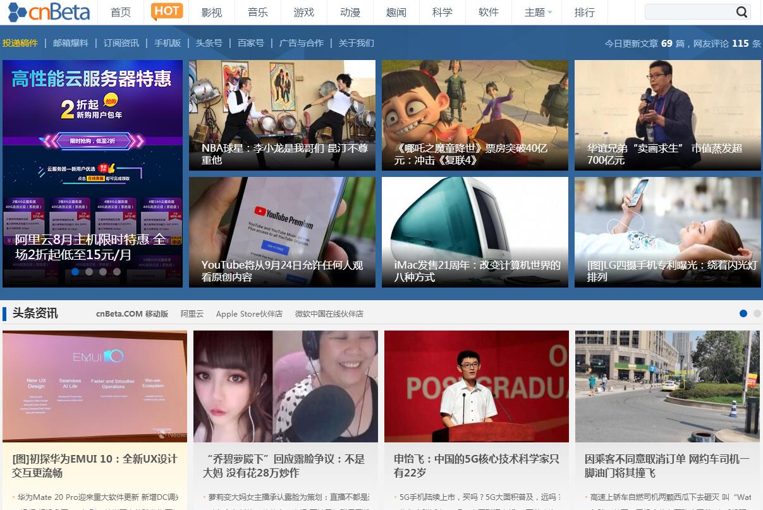Select the blue 头条资讯 page indicator
Image resolution: width=763 pixels, height=510 pixels.
pos(743,313)
